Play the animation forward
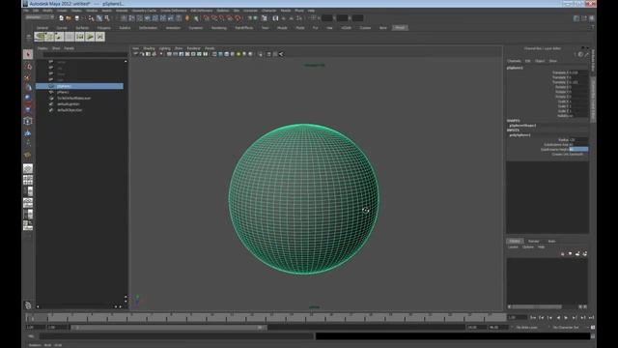Screen dimensions: 618x348 tap(567, 318)
